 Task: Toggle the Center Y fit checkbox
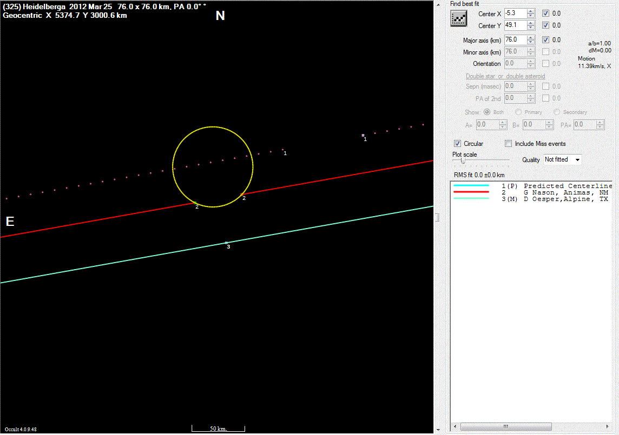coord(545,25)
